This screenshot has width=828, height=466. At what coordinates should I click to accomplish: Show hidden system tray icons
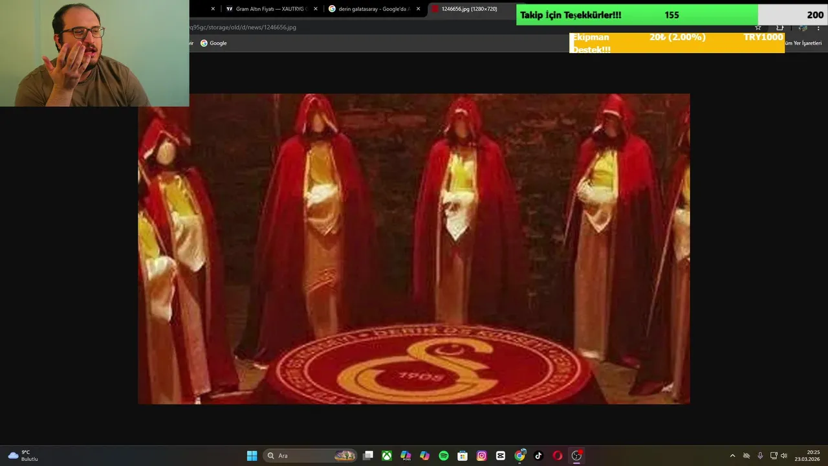pyautogui.click(x=732, y=456)
